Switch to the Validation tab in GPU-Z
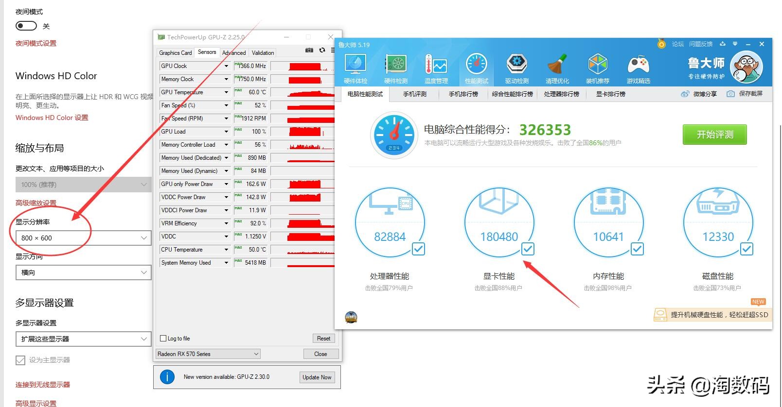Screen dimensions: 782x407 pos(263,53)
